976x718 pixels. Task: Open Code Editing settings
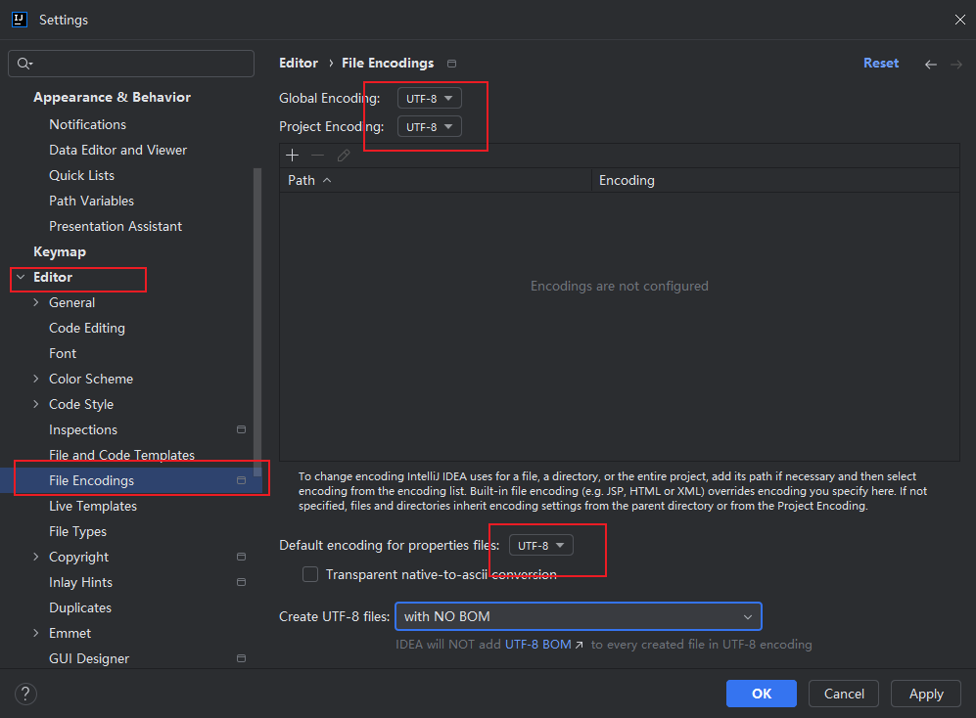coord(87,328)
